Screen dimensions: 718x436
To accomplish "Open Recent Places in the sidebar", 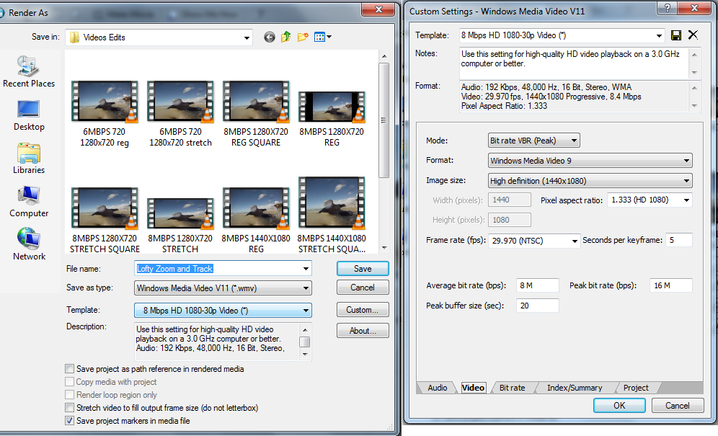I will [28, 71].
